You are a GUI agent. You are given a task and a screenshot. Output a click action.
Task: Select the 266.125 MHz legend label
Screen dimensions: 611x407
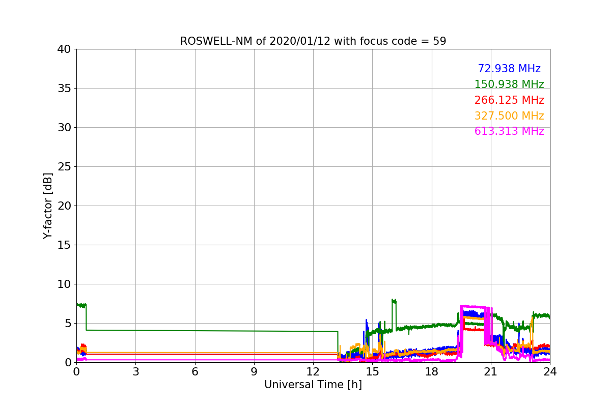point(509,100)
